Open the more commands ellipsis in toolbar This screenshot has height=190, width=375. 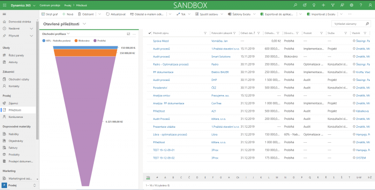[350, 14]
